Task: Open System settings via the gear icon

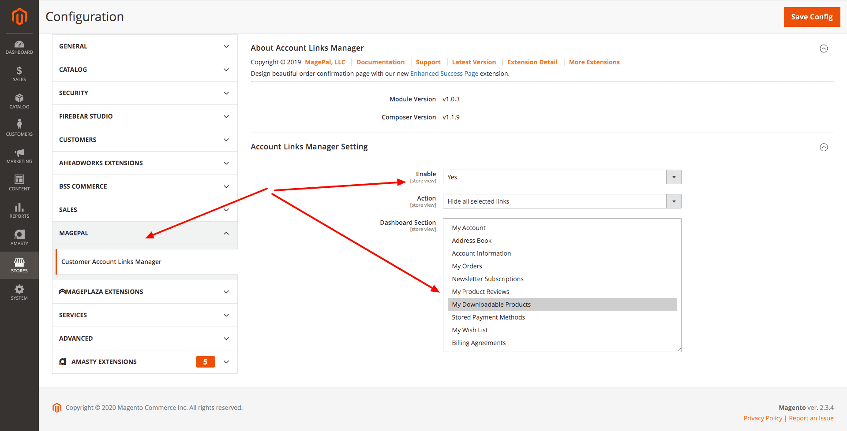Action: [x=19, y=292]
